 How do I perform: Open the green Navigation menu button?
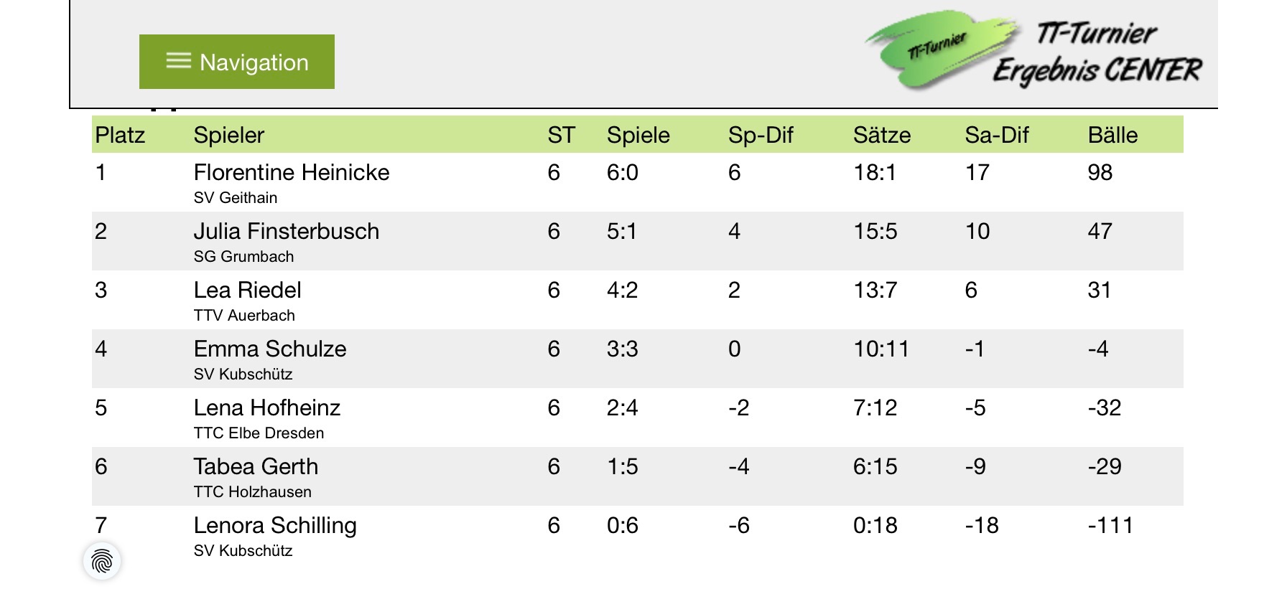click(x=237, y=62)
